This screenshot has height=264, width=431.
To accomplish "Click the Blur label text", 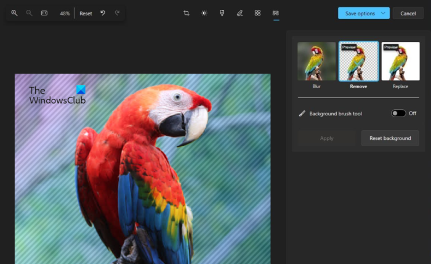I will 316,86.
